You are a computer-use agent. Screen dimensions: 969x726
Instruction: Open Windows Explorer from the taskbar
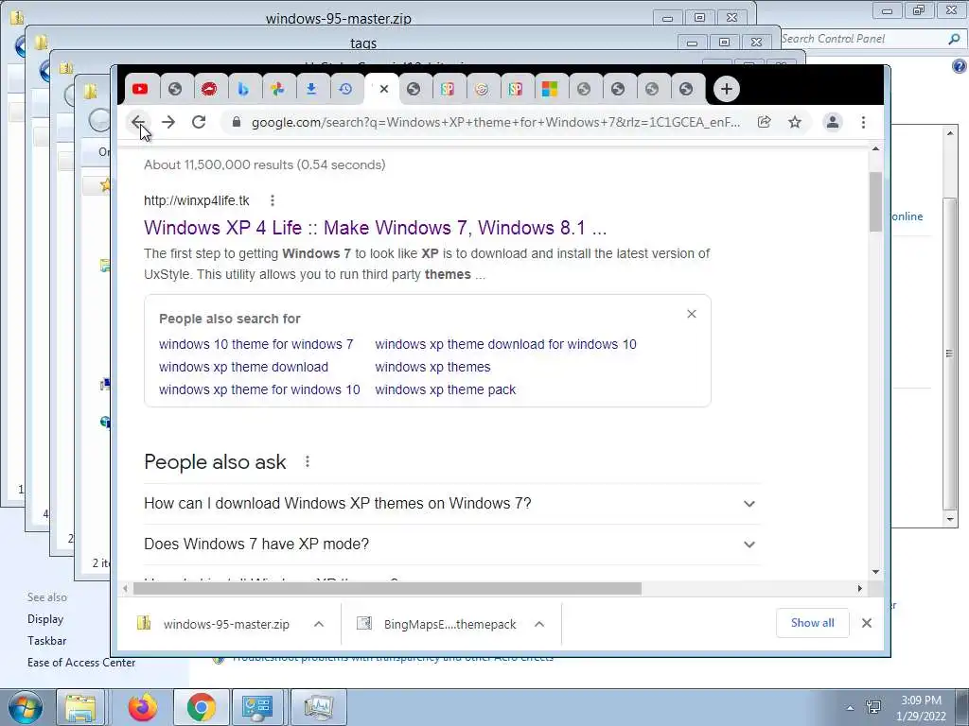click(x=80, y=707)
